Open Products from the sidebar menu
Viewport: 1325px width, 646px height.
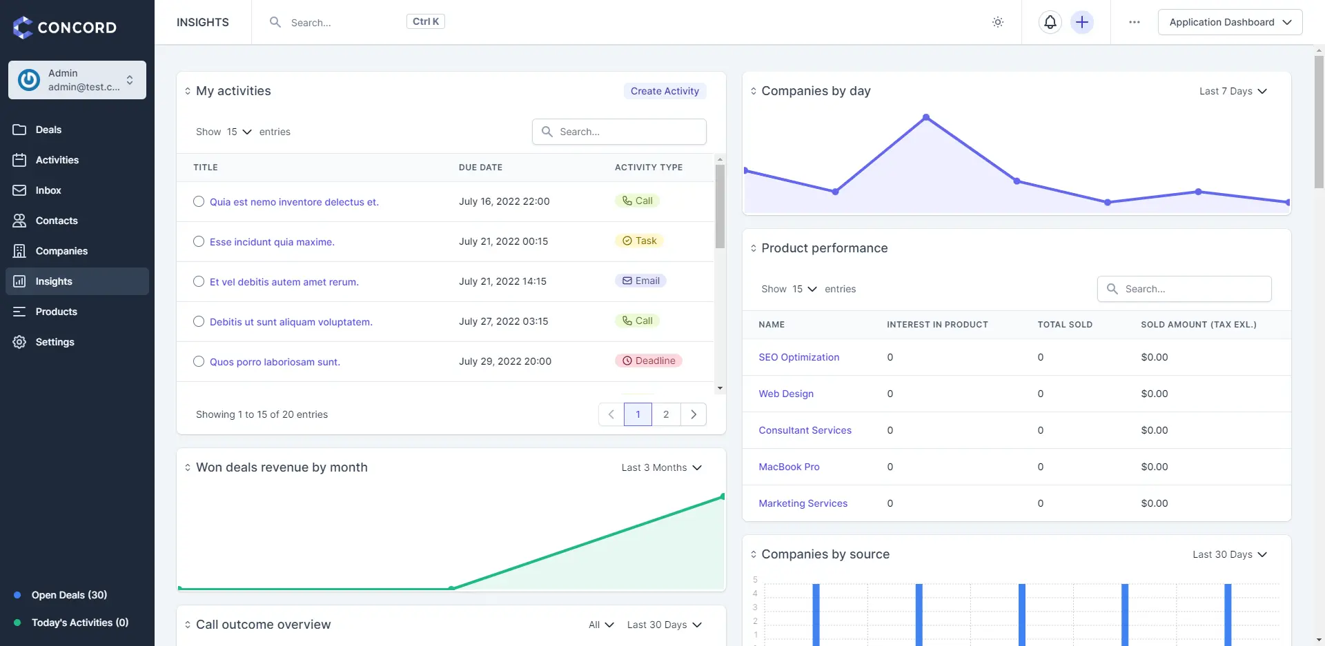[56, 312]
